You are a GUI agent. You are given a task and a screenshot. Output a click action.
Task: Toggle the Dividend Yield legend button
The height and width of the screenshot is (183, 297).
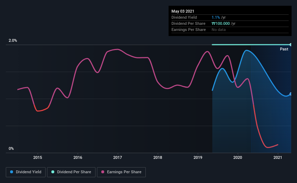pos(26,172)
